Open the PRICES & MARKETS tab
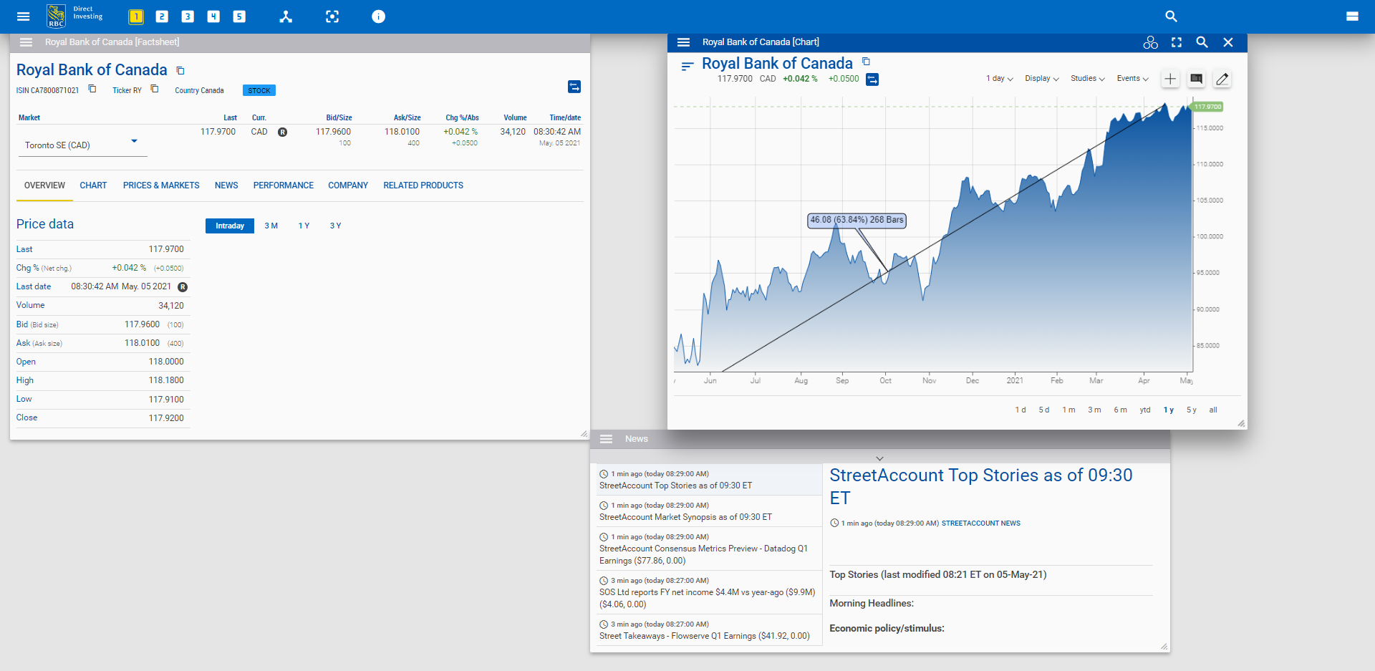The width and height of the screenshot is (1375, 671). click(x=161, y=185)
